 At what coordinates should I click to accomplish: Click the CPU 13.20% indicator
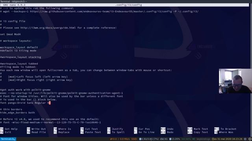174,139
